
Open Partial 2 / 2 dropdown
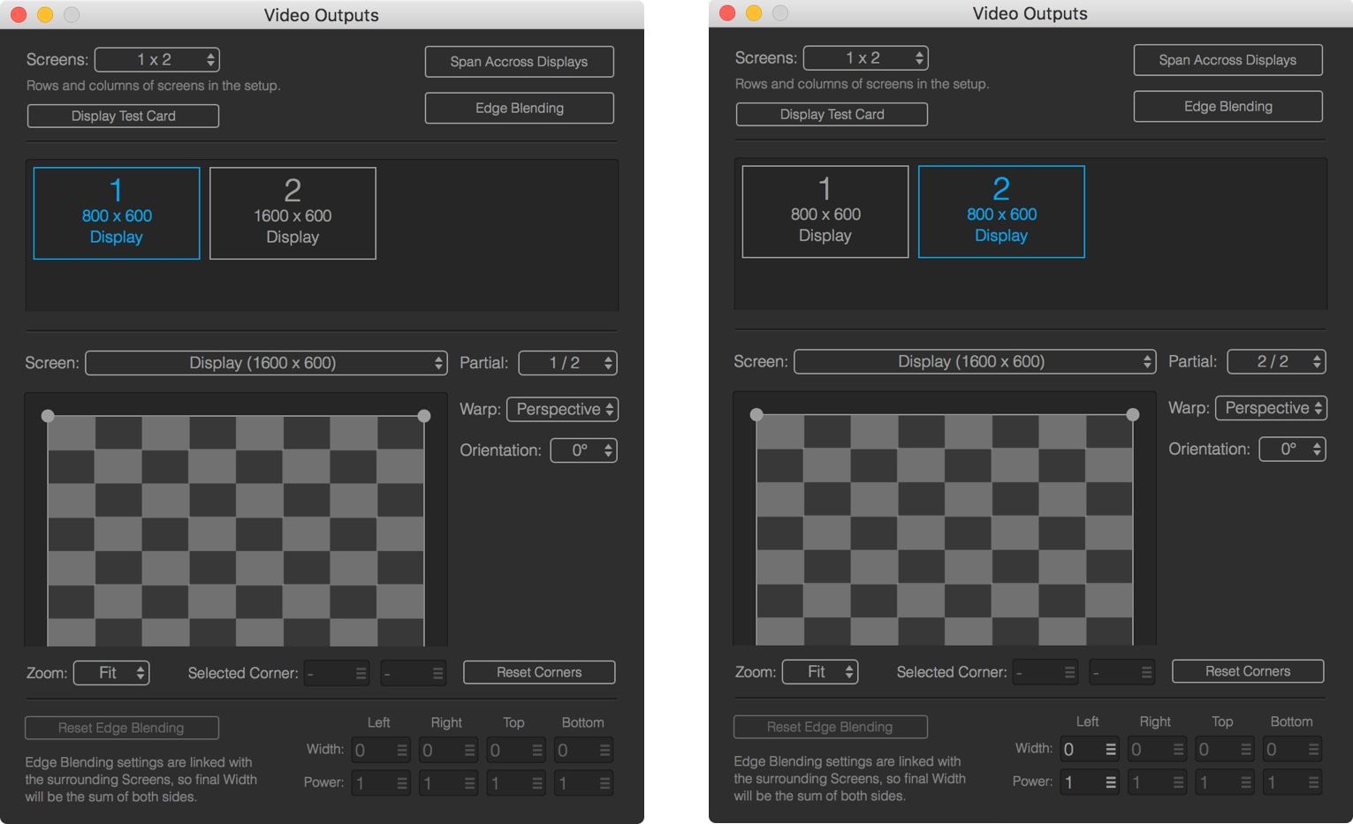click(x=1276, y=361)
